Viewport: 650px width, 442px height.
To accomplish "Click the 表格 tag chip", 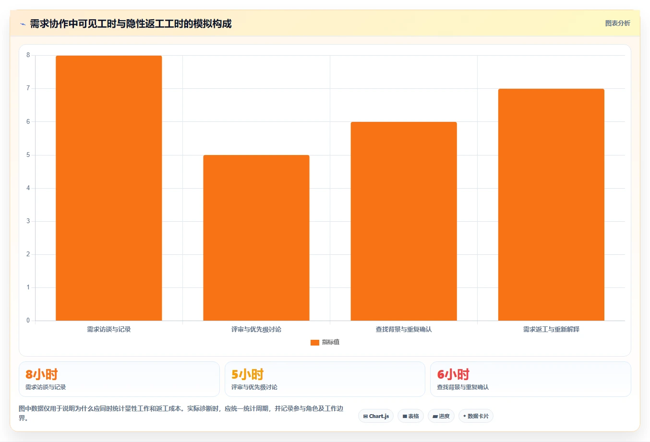I will 410,416.
